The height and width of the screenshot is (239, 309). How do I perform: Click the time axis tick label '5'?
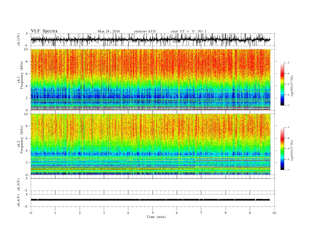pos(153,213)
